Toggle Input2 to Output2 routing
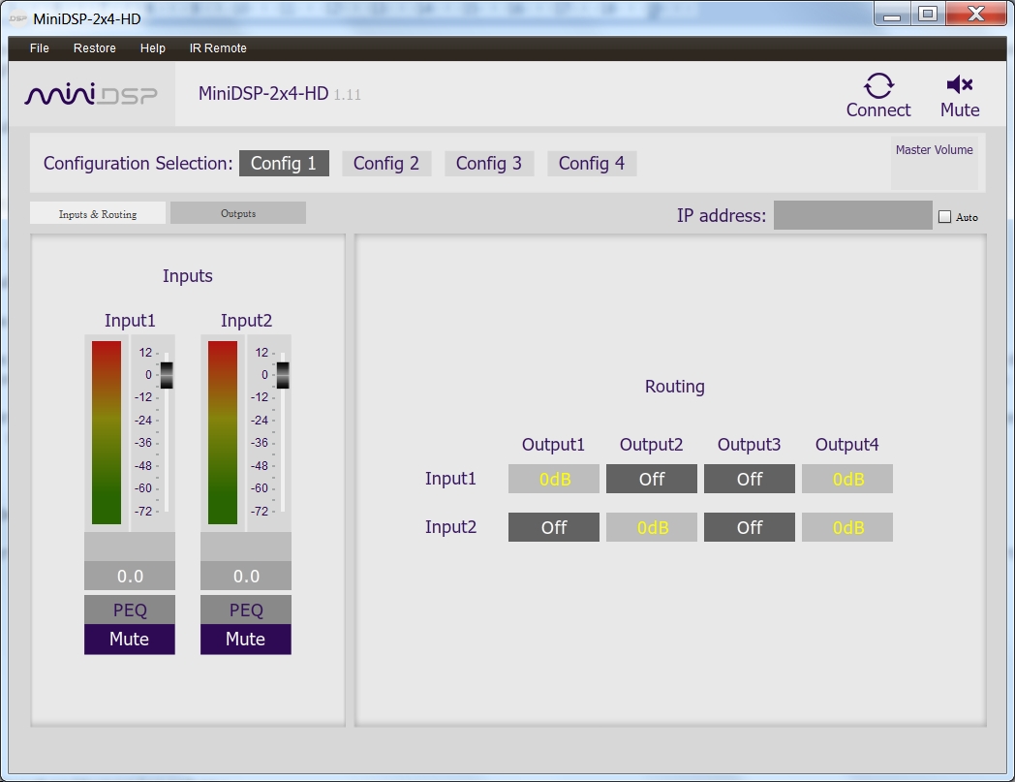1015x782 pixels. pos(651,527)
